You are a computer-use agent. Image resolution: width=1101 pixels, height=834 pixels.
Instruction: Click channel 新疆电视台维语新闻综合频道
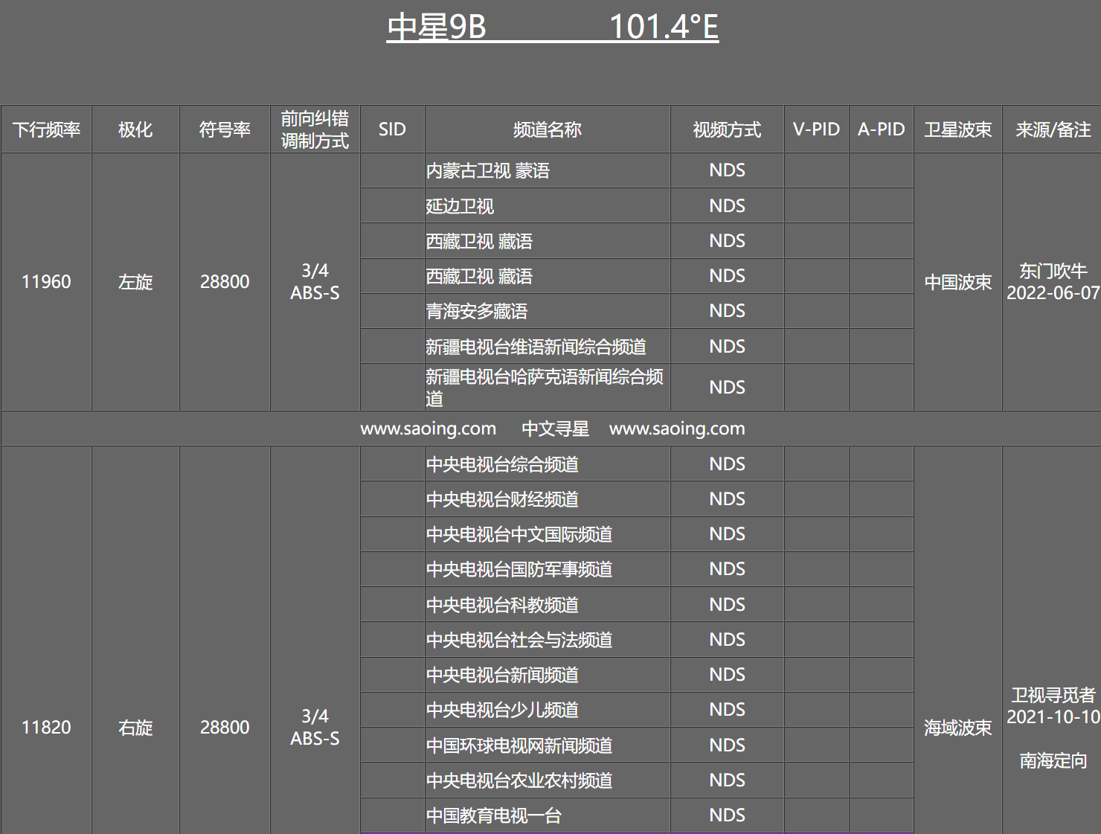pos(536,347)
